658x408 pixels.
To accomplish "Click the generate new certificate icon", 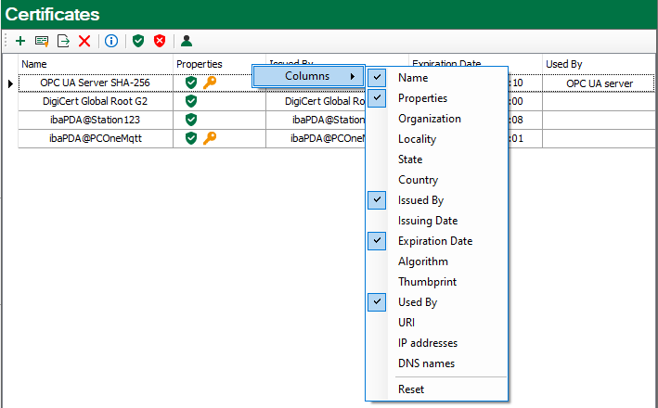I will pos(42,41).
